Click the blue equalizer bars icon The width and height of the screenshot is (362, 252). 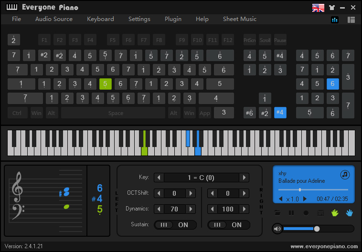pos(335,20)
